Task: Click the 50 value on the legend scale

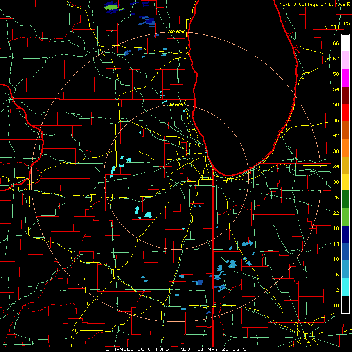Action: pos(336,105)
